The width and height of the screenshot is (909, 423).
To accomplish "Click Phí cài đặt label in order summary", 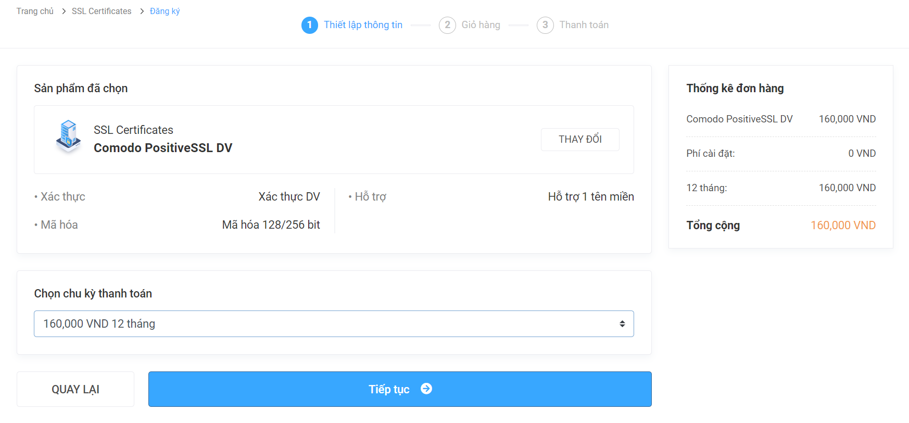I will pyautogui.click(x=710, y=154).
